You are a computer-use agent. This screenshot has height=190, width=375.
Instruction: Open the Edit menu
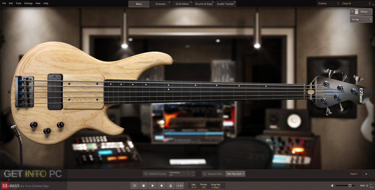[x=11, y=3]
